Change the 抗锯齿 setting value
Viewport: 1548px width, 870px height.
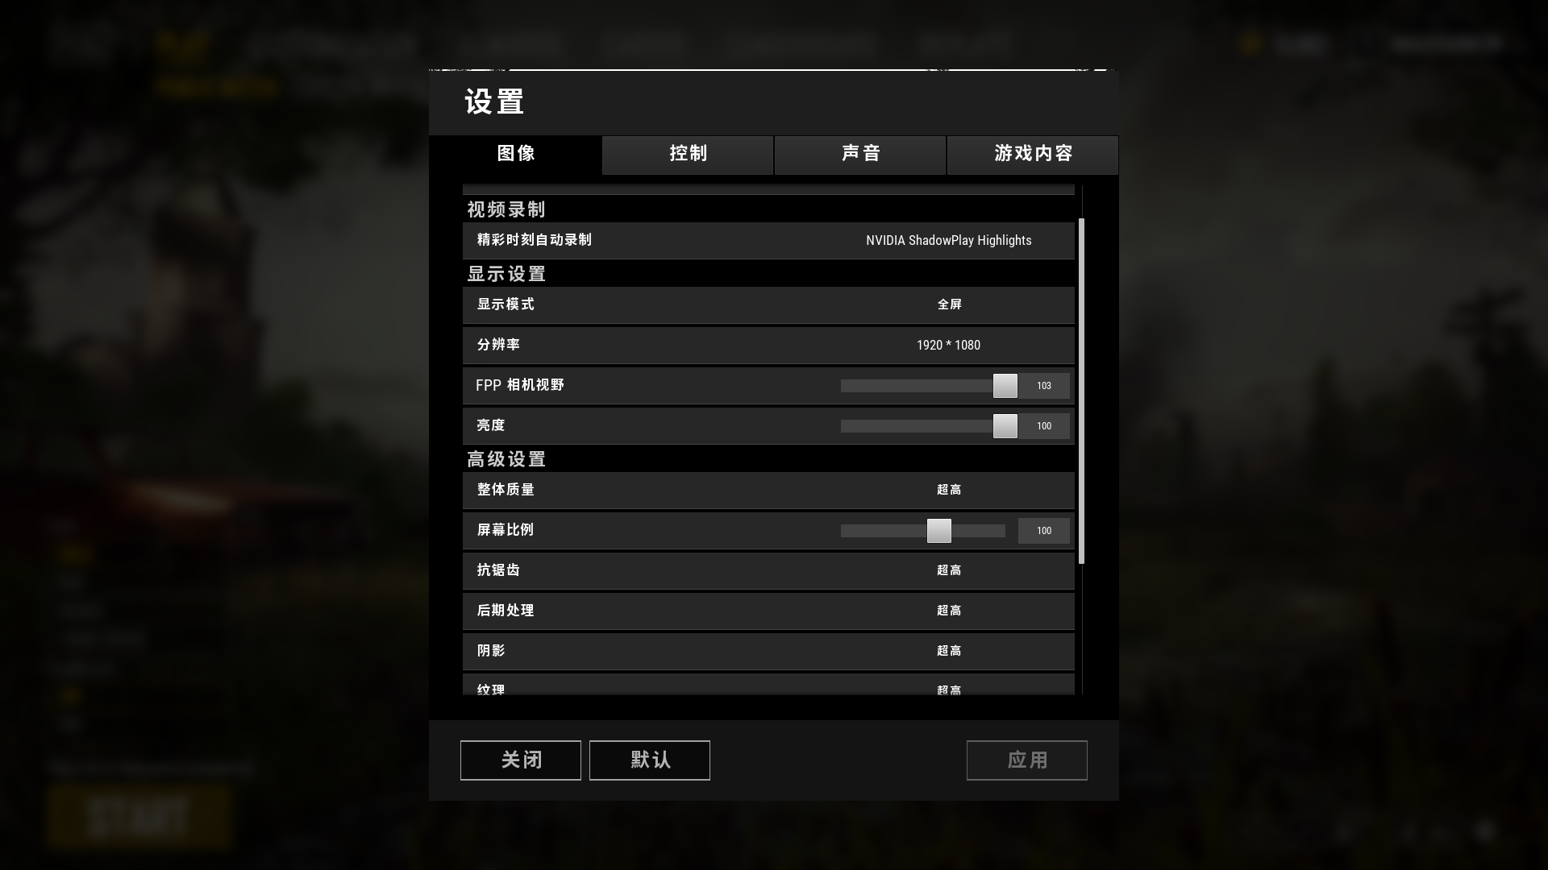(x=949, y=571)
